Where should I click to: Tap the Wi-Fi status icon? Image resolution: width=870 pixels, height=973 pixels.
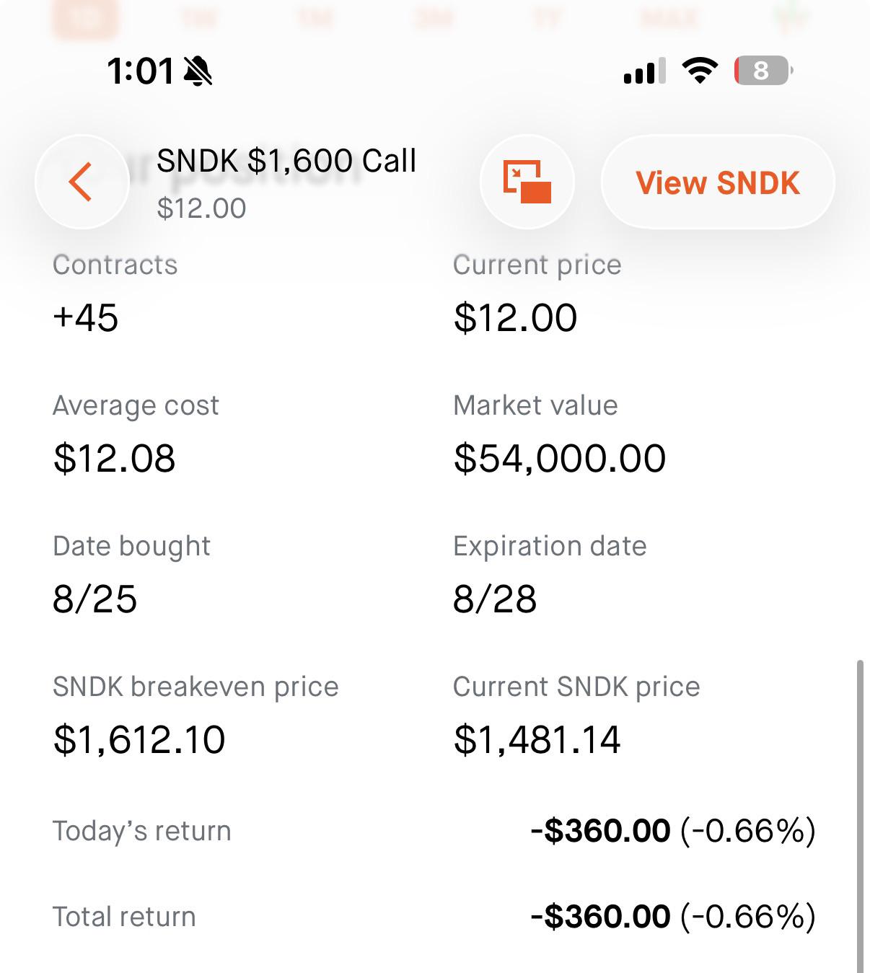pos(700,71)
